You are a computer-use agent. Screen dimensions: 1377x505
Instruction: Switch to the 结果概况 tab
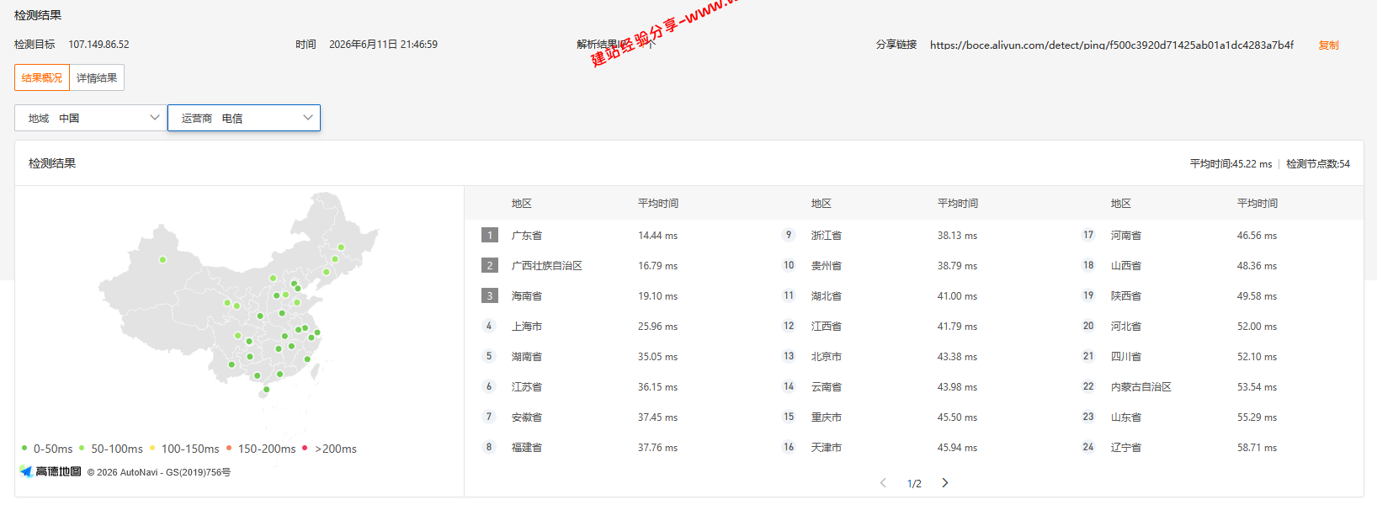pyautogui.click(x=42, y=77)
